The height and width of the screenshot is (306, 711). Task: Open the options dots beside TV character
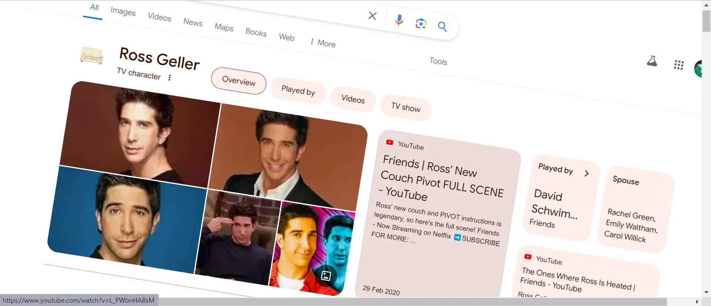[x=170, y=78]
